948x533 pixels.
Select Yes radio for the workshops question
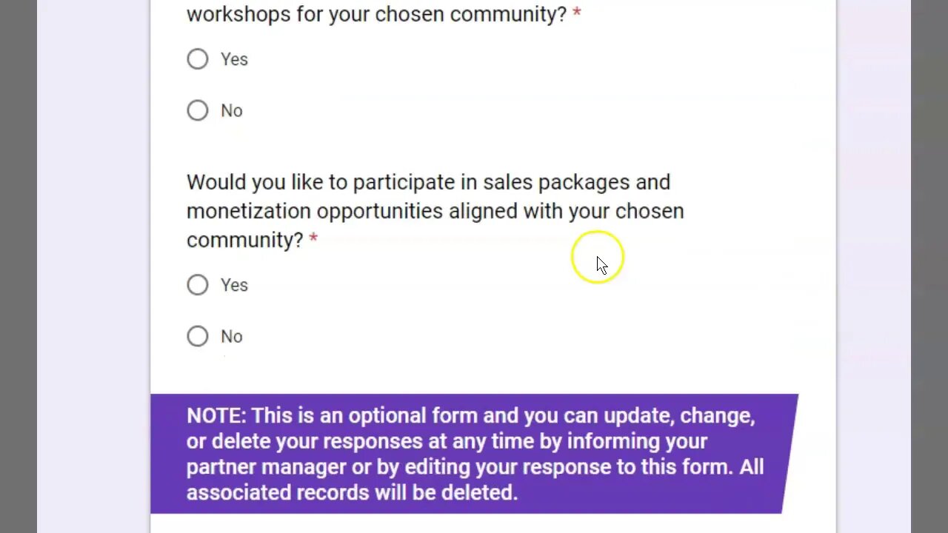point(198,59)
